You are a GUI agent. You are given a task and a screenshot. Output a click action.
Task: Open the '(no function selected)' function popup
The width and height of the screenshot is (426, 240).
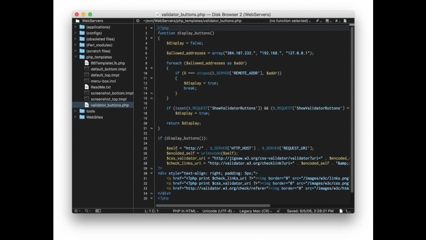[289, 21]
